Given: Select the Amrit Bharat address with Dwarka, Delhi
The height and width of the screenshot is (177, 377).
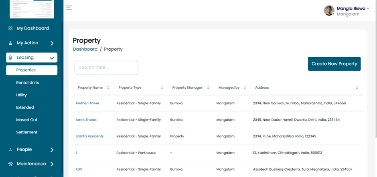Looking at the screenshot, I should 296,120.
